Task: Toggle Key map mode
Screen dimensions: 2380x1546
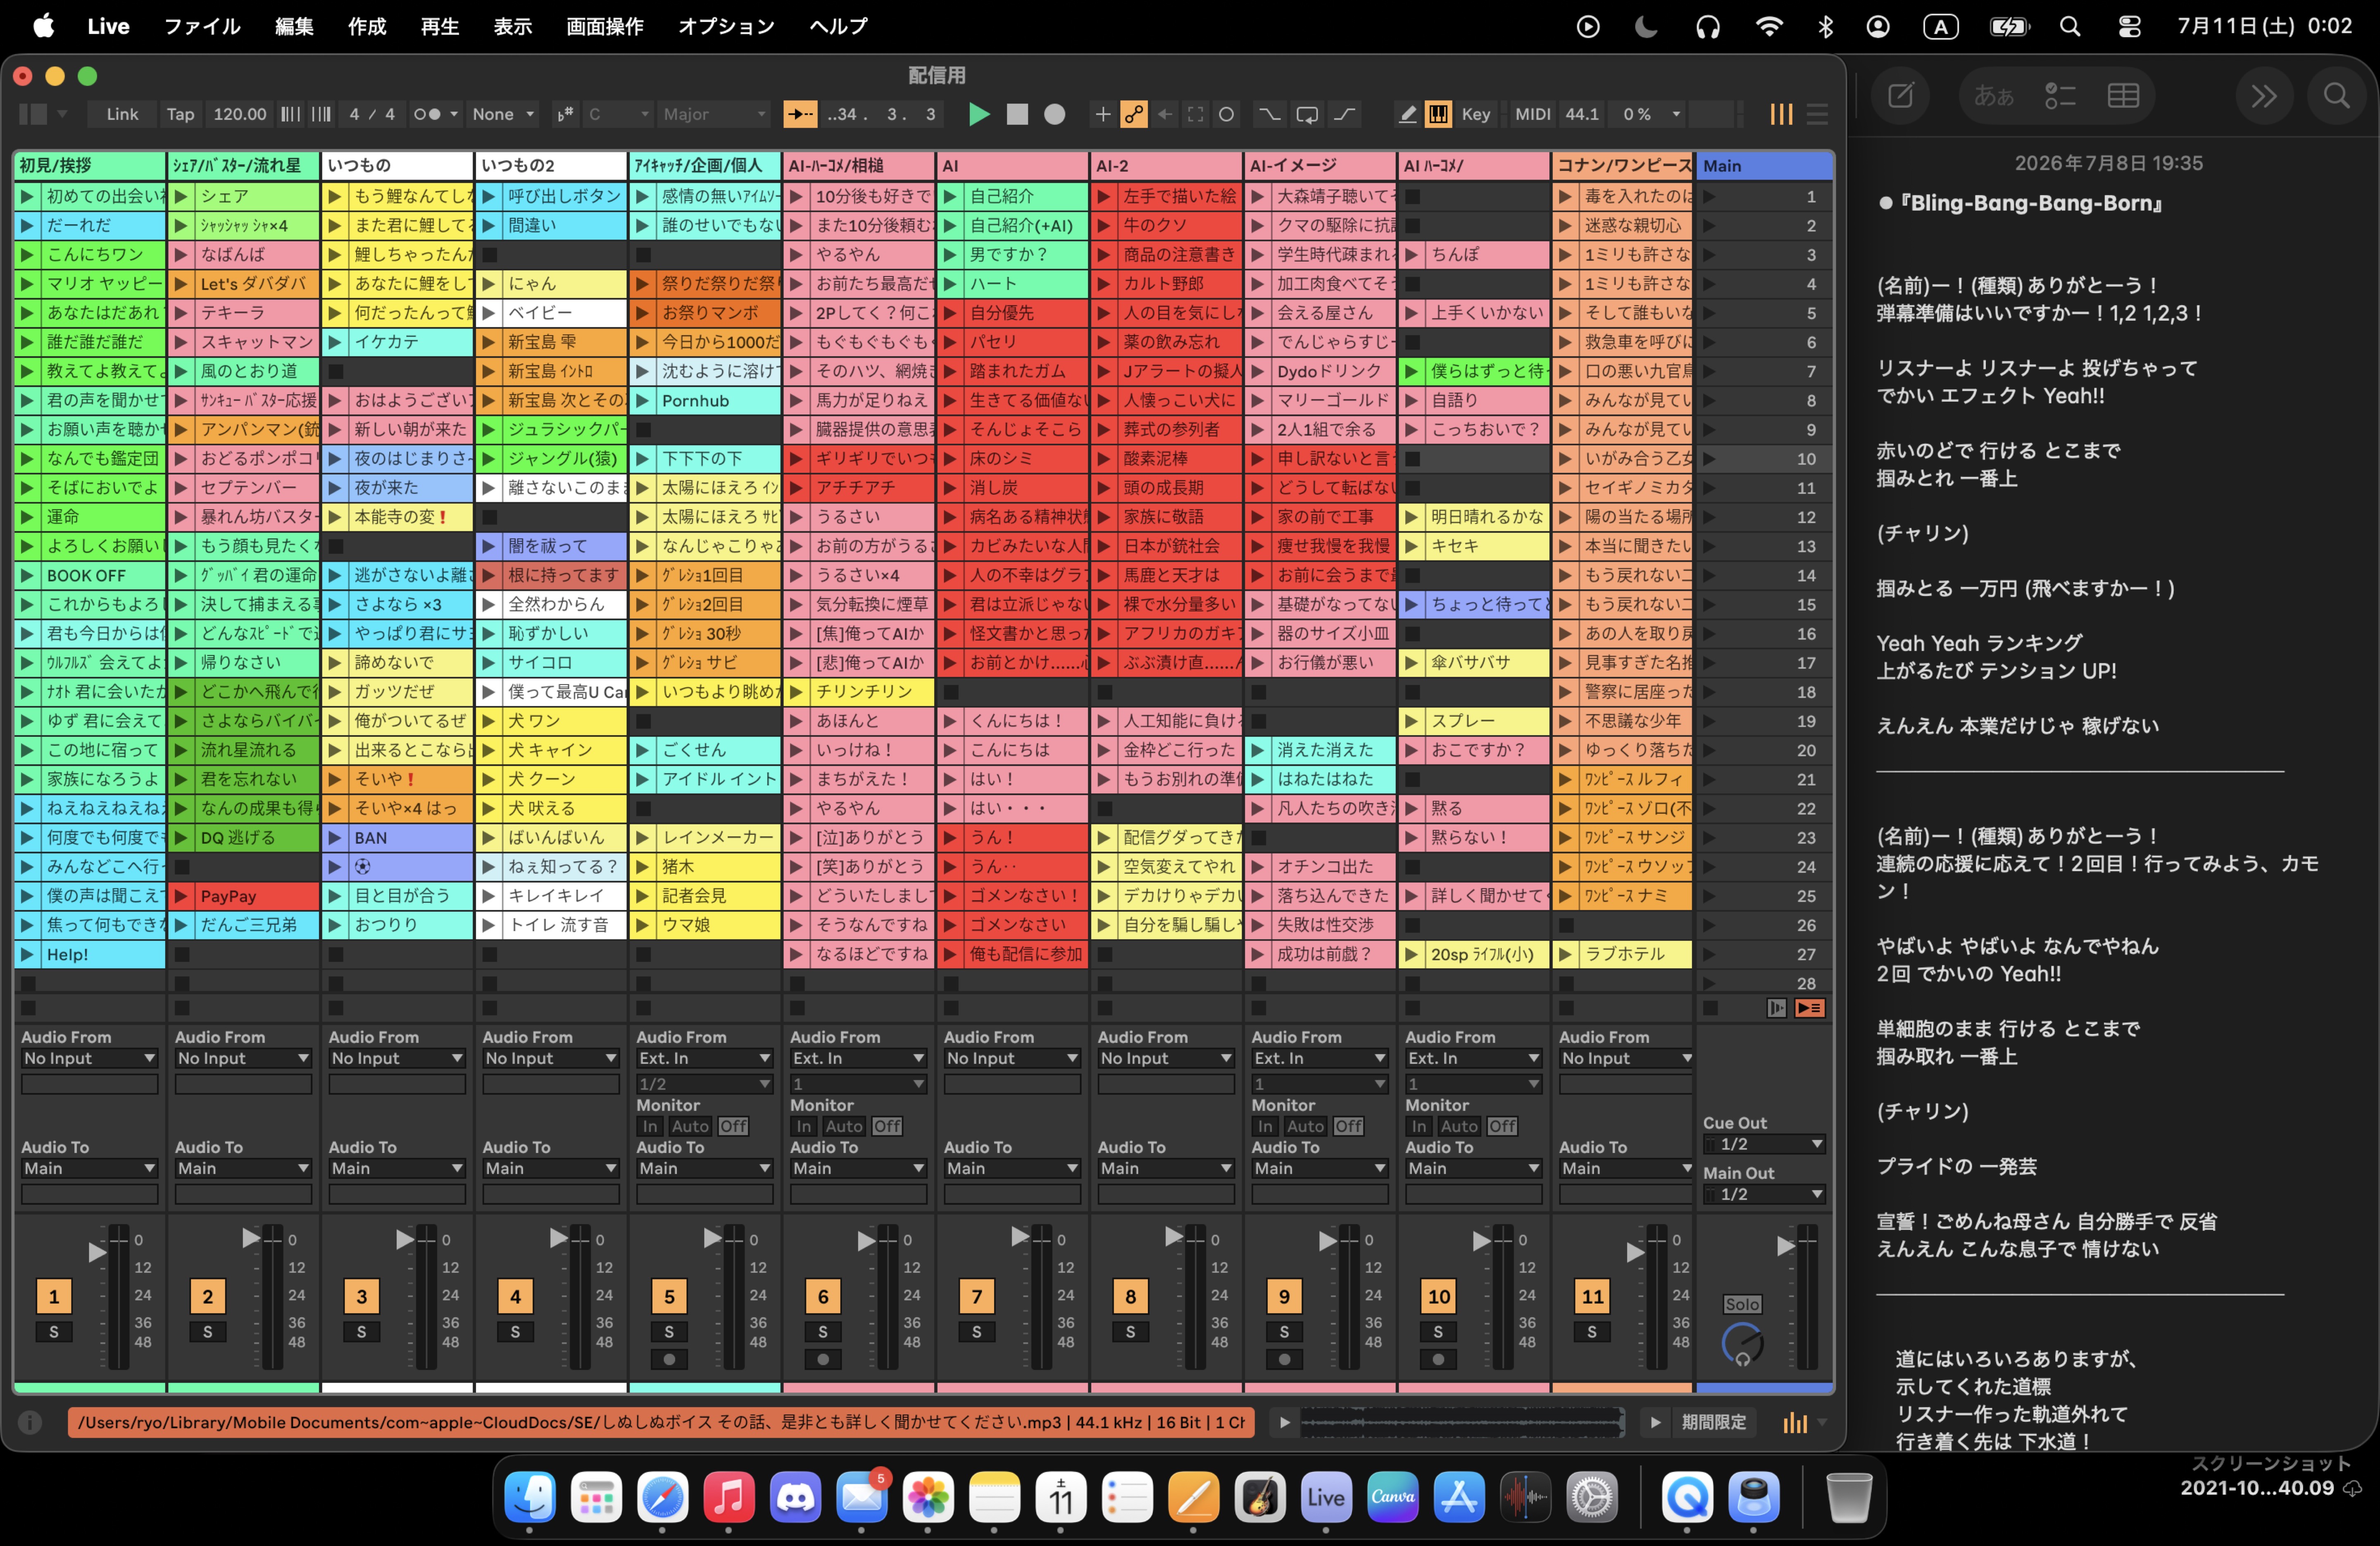Action: (1475, 114)
